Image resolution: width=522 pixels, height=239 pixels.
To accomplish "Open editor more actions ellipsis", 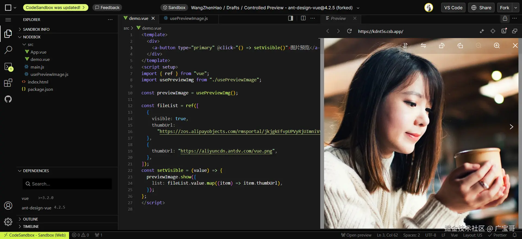I will (x=313, y=18).
